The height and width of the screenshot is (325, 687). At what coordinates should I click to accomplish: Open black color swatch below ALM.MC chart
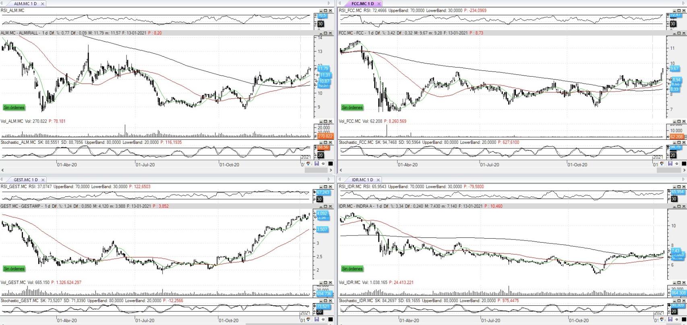tap(331, 164)
